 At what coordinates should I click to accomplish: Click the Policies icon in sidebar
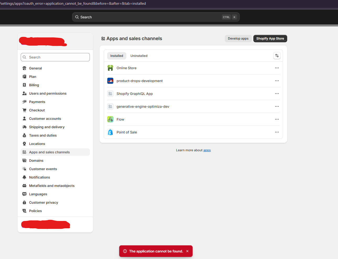pyautogui.click(x=24, y=211)
